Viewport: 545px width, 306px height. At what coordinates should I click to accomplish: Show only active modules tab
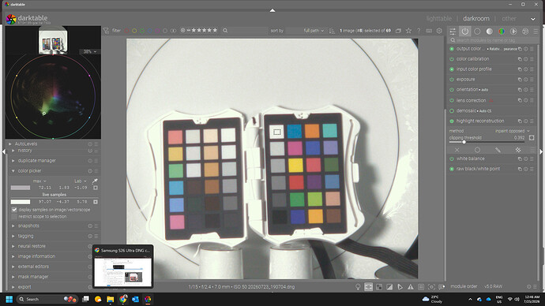(465, 32)
